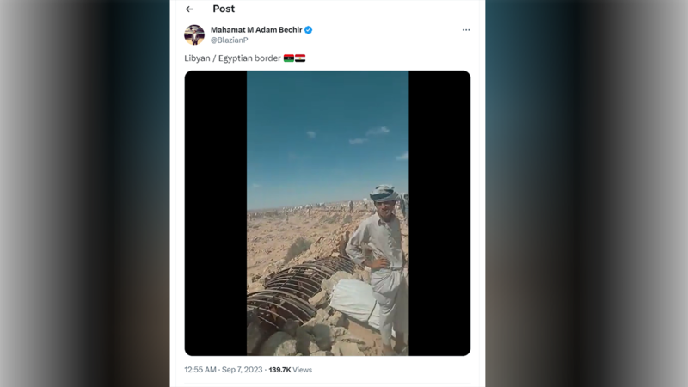The width and height of the screenshot is (688, 387).
Task: Click the 'Libyan / Egyptian border' tweet text
Action: pos(232,58)
